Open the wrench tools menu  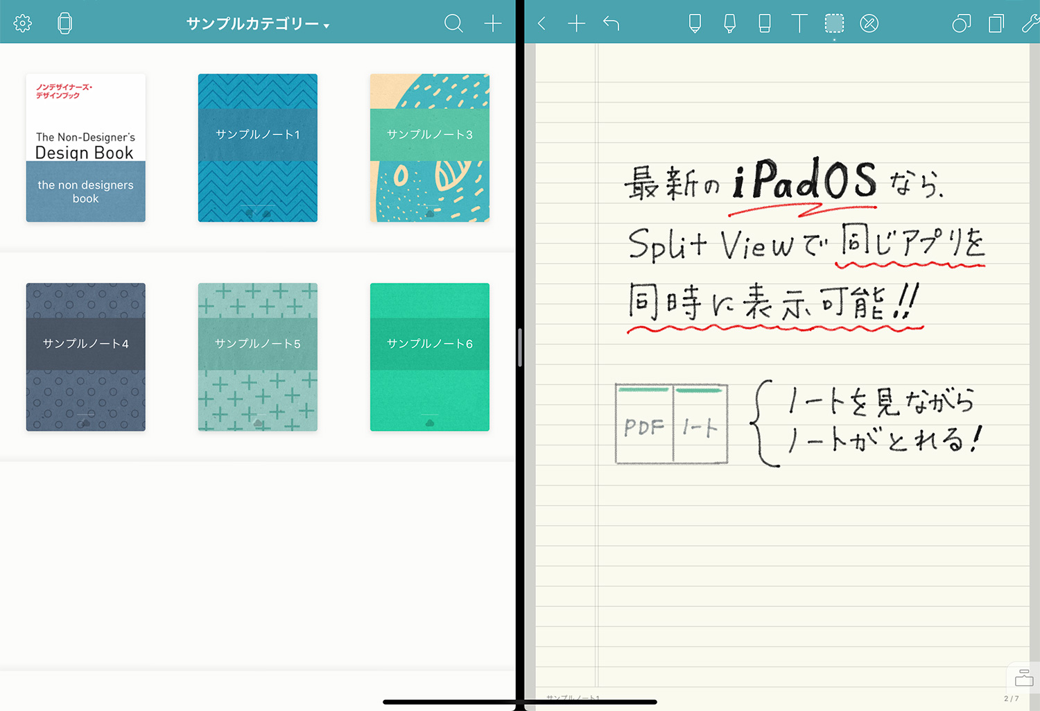(x=1030, y=24)
